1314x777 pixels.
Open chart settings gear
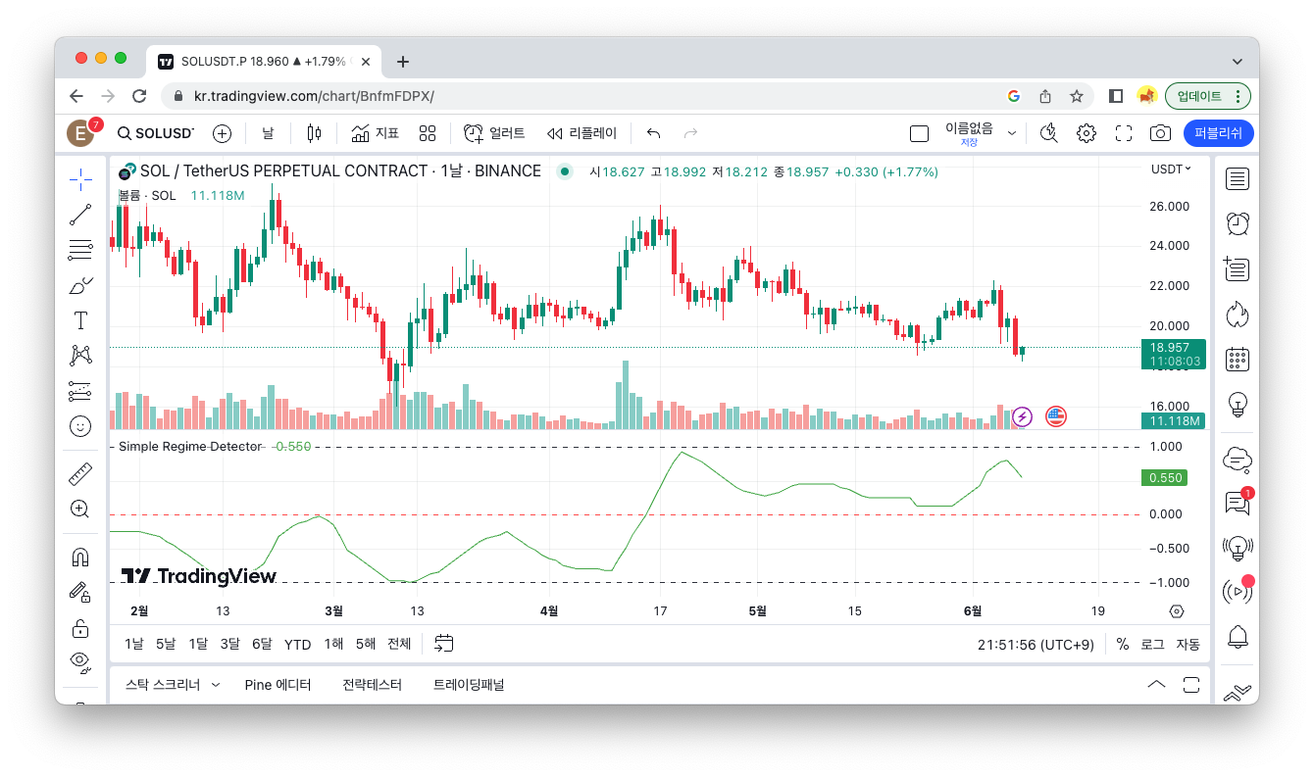click(1087, 133)
